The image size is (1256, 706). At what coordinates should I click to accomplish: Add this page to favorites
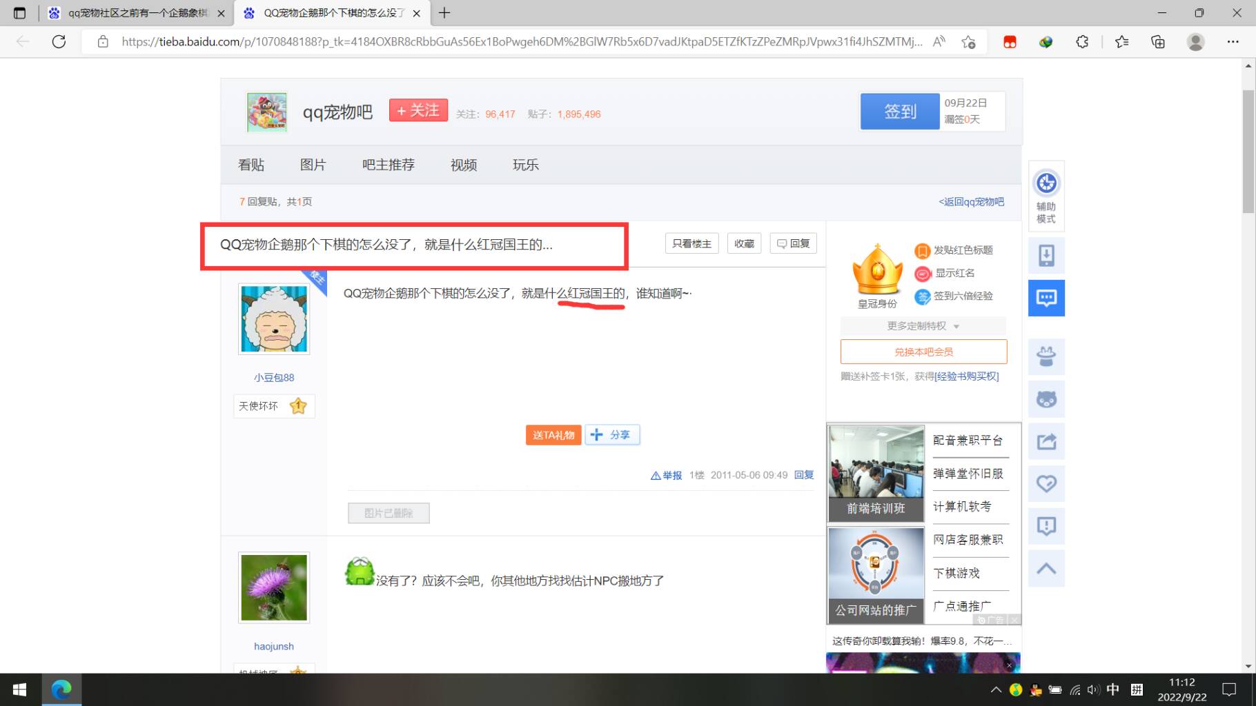click(968, 41)
